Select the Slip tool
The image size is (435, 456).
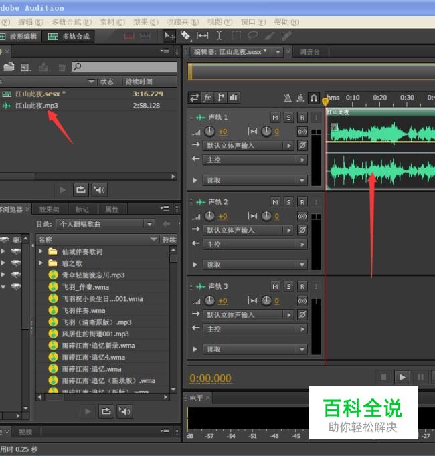tap(202, 35)
